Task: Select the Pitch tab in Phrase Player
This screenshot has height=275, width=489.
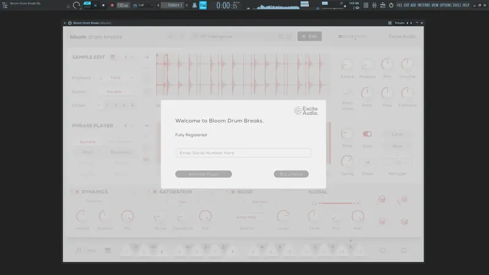Action: pos(87,152)
